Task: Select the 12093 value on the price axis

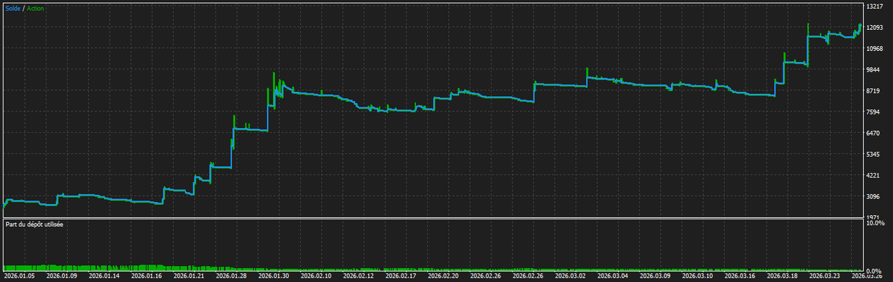Action: pos(876,28)
